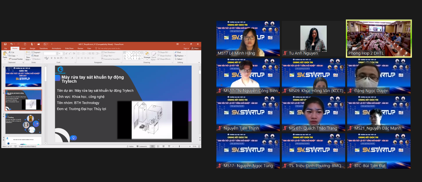
Task: Switch to Slide Sorter view icon
Action: pyautogui.click(x=158, y=146)
